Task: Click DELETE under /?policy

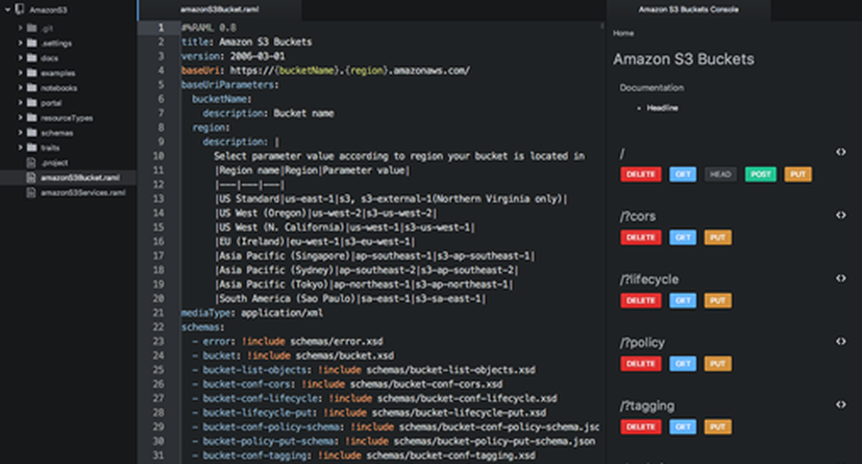Action: [x=640, y=363]
